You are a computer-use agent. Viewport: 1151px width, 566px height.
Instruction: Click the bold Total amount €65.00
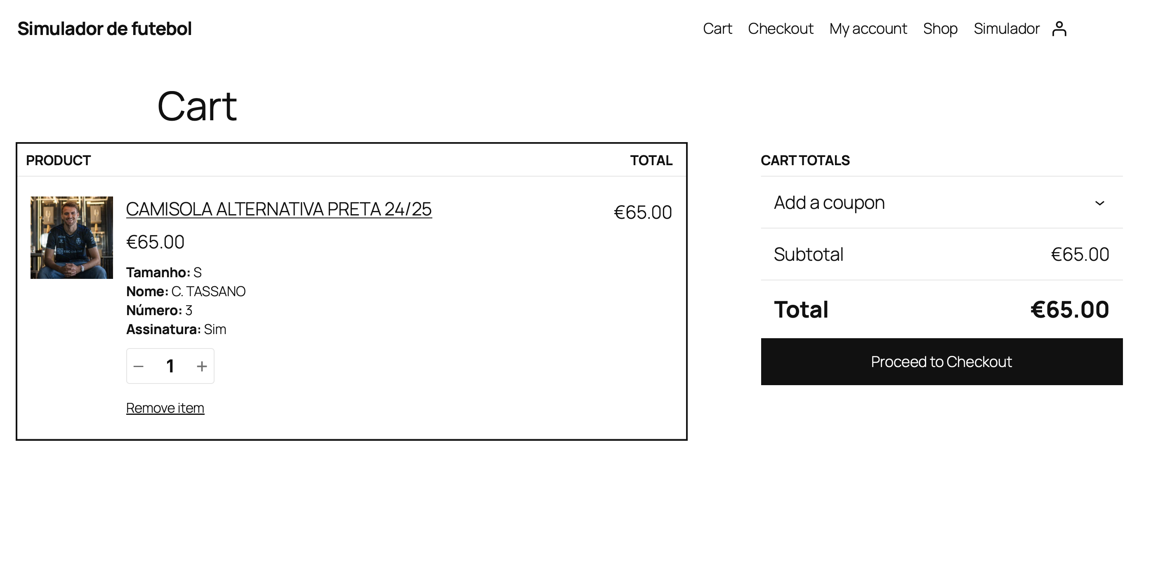tap(1069, 309)
